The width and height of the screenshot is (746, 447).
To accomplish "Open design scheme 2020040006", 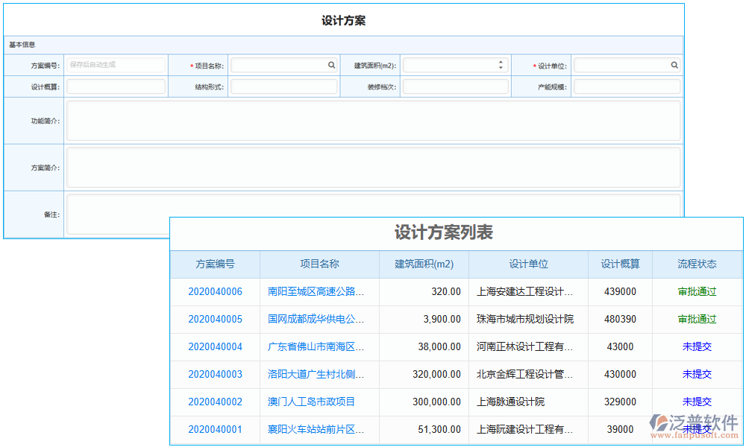I will click(214, 291).
